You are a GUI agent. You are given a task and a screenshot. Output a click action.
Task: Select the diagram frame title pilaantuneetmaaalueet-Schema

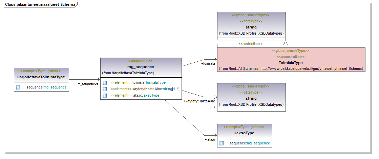[40, 4]
